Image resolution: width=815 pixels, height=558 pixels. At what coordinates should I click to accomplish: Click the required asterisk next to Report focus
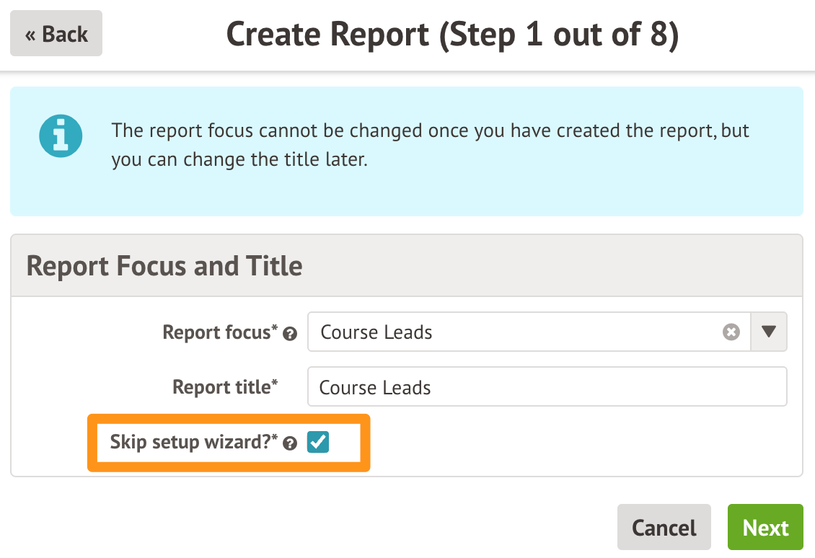click(x=275, y=328)
